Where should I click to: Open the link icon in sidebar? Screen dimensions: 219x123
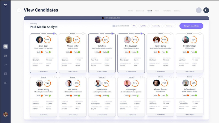5,83
